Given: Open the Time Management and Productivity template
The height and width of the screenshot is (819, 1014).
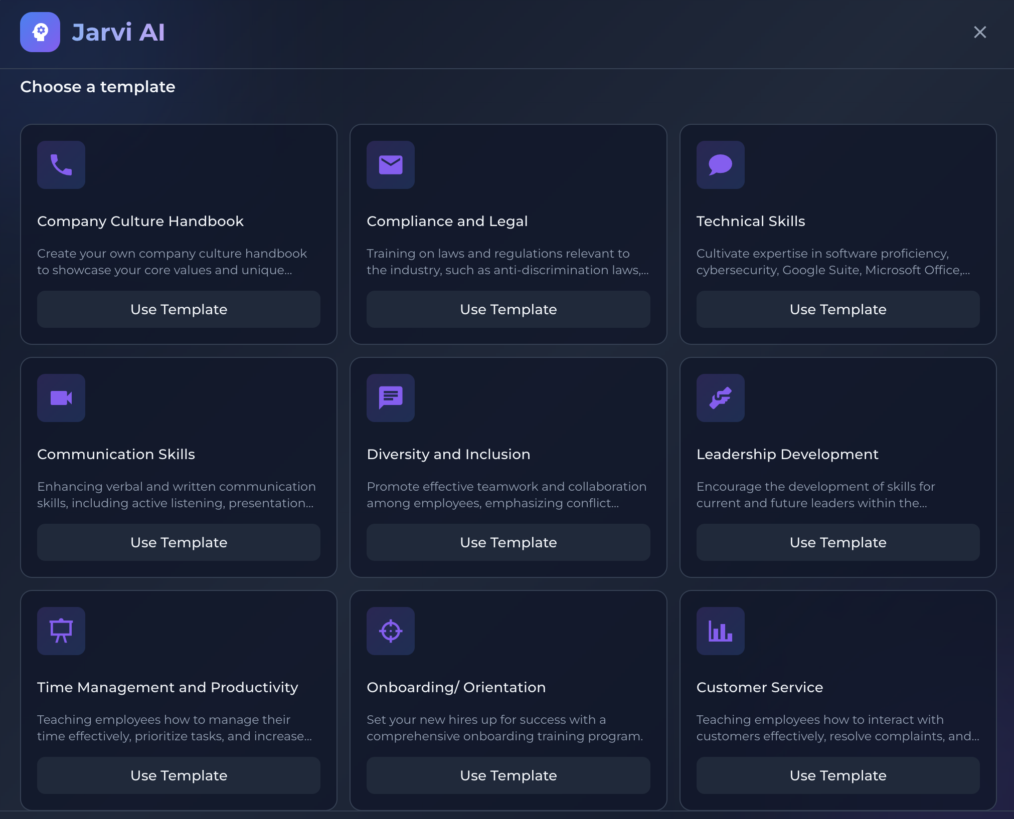Looking at the screenshot, I should [179, 775].
